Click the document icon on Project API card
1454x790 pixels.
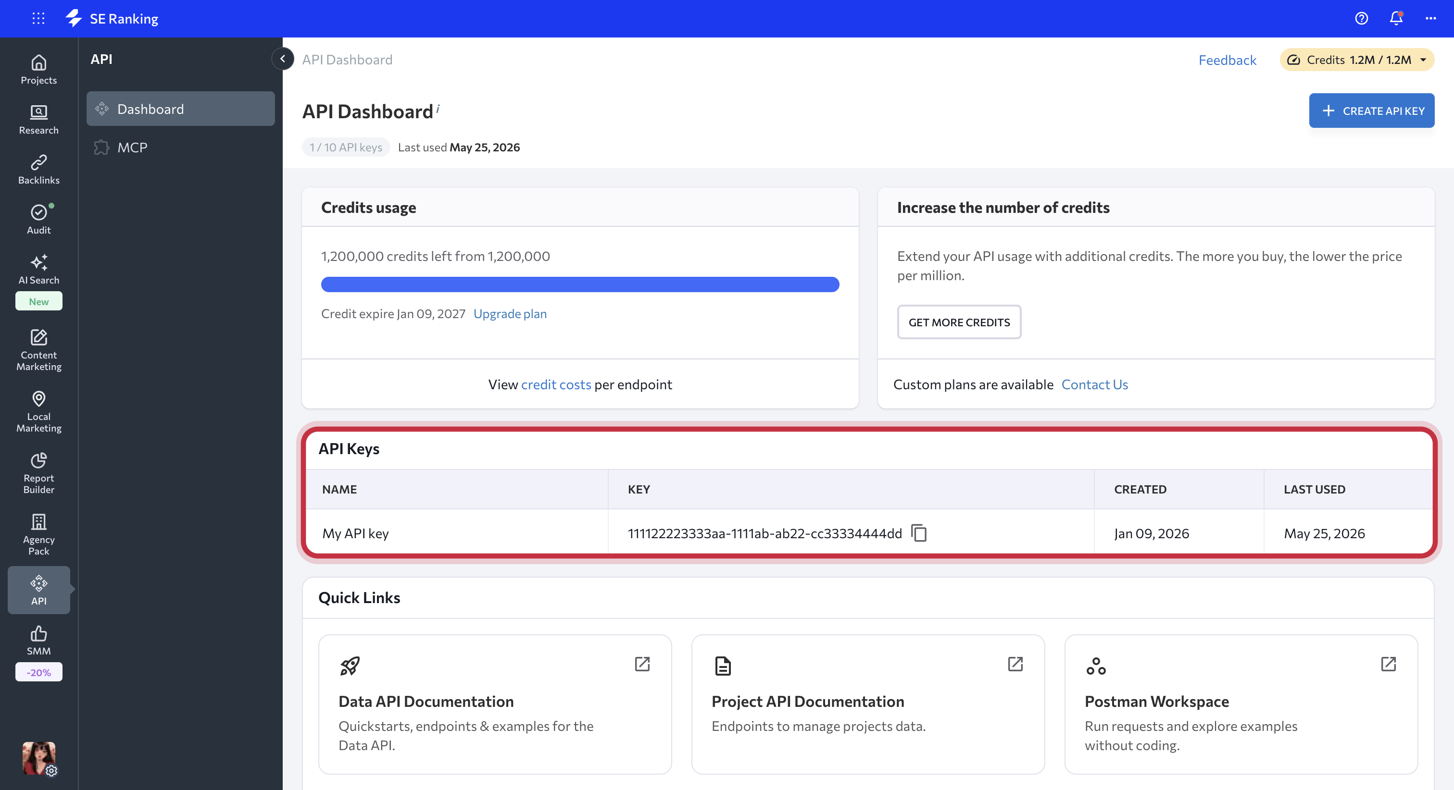pos(723,666)
